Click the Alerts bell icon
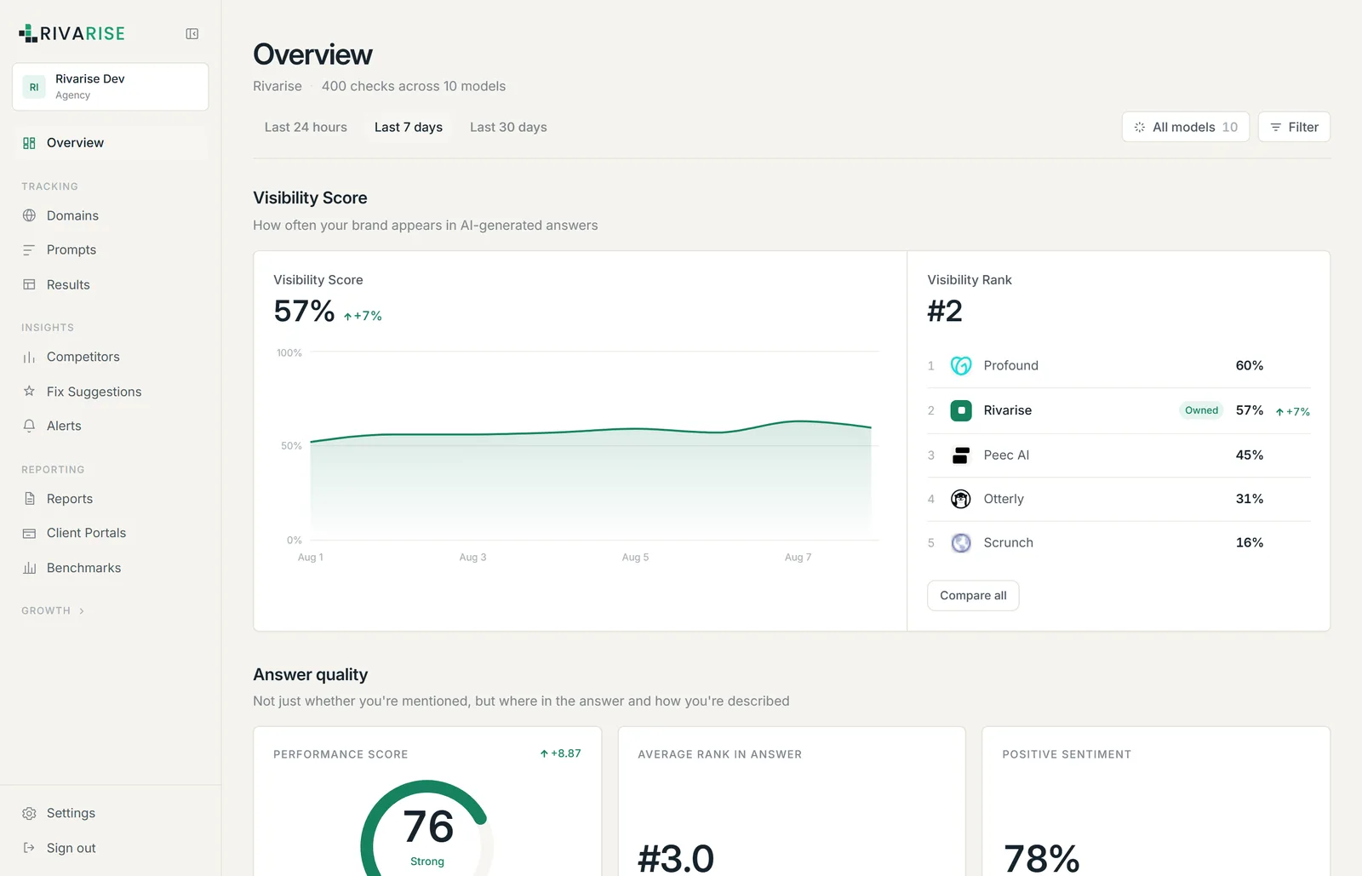This screenshot has width=1362, height=876. click(x=29, y=426)
